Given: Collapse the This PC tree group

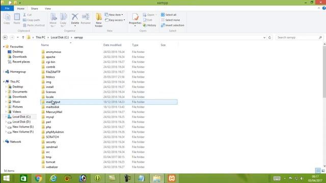Looking at the screenshot, I should tap(4, 81).
